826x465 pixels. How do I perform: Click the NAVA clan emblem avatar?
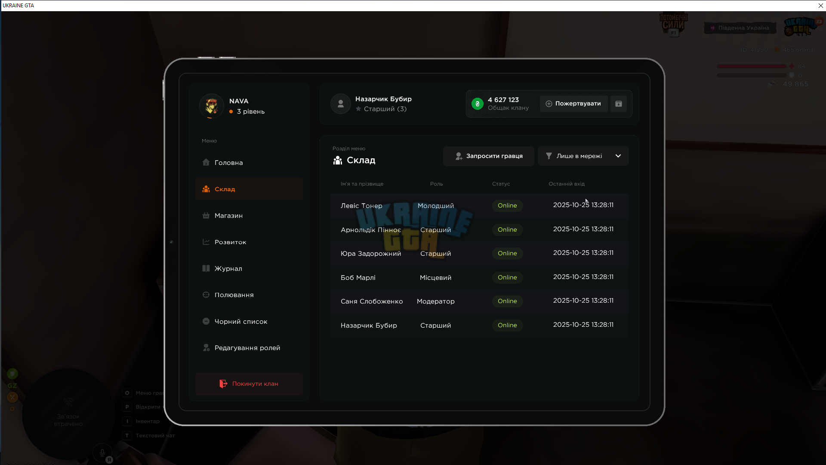click(x=211, y=106)
